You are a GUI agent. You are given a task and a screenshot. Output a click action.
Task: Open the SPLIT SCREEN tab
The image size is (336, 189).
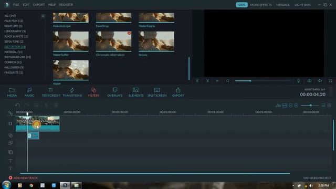coord(157,92)
